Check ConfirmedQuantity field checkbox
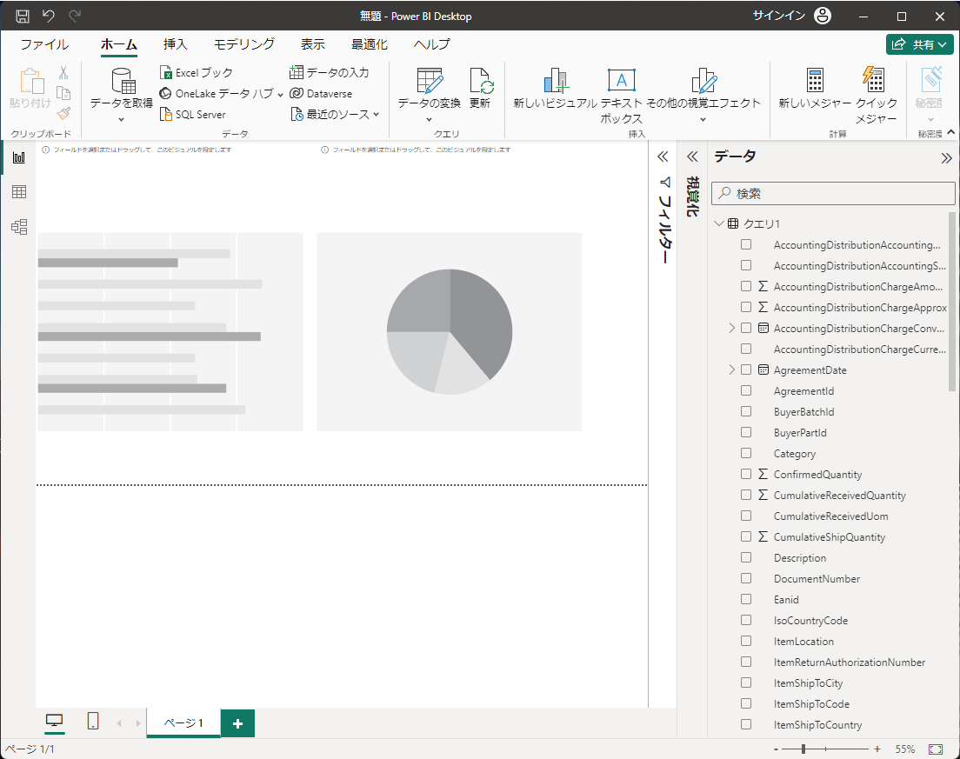960x759 pixels. pos(746,474)
